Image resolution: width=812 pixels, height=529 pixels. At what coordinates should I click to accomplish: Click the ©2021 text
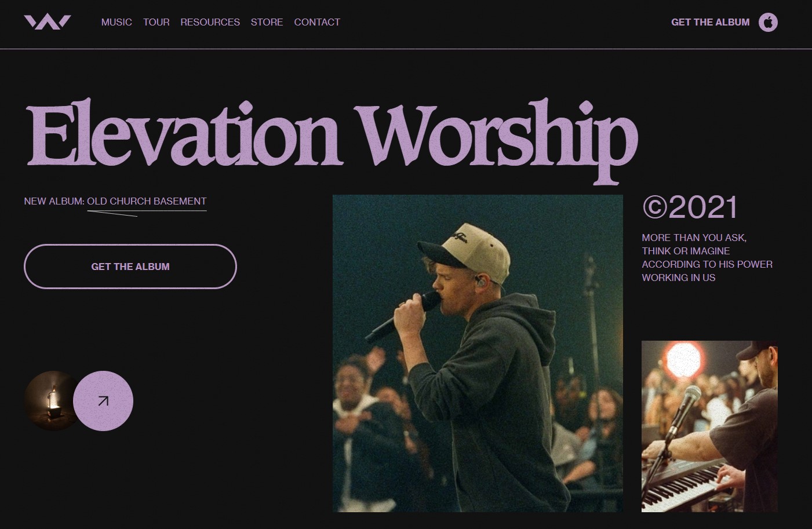[690, 207]
